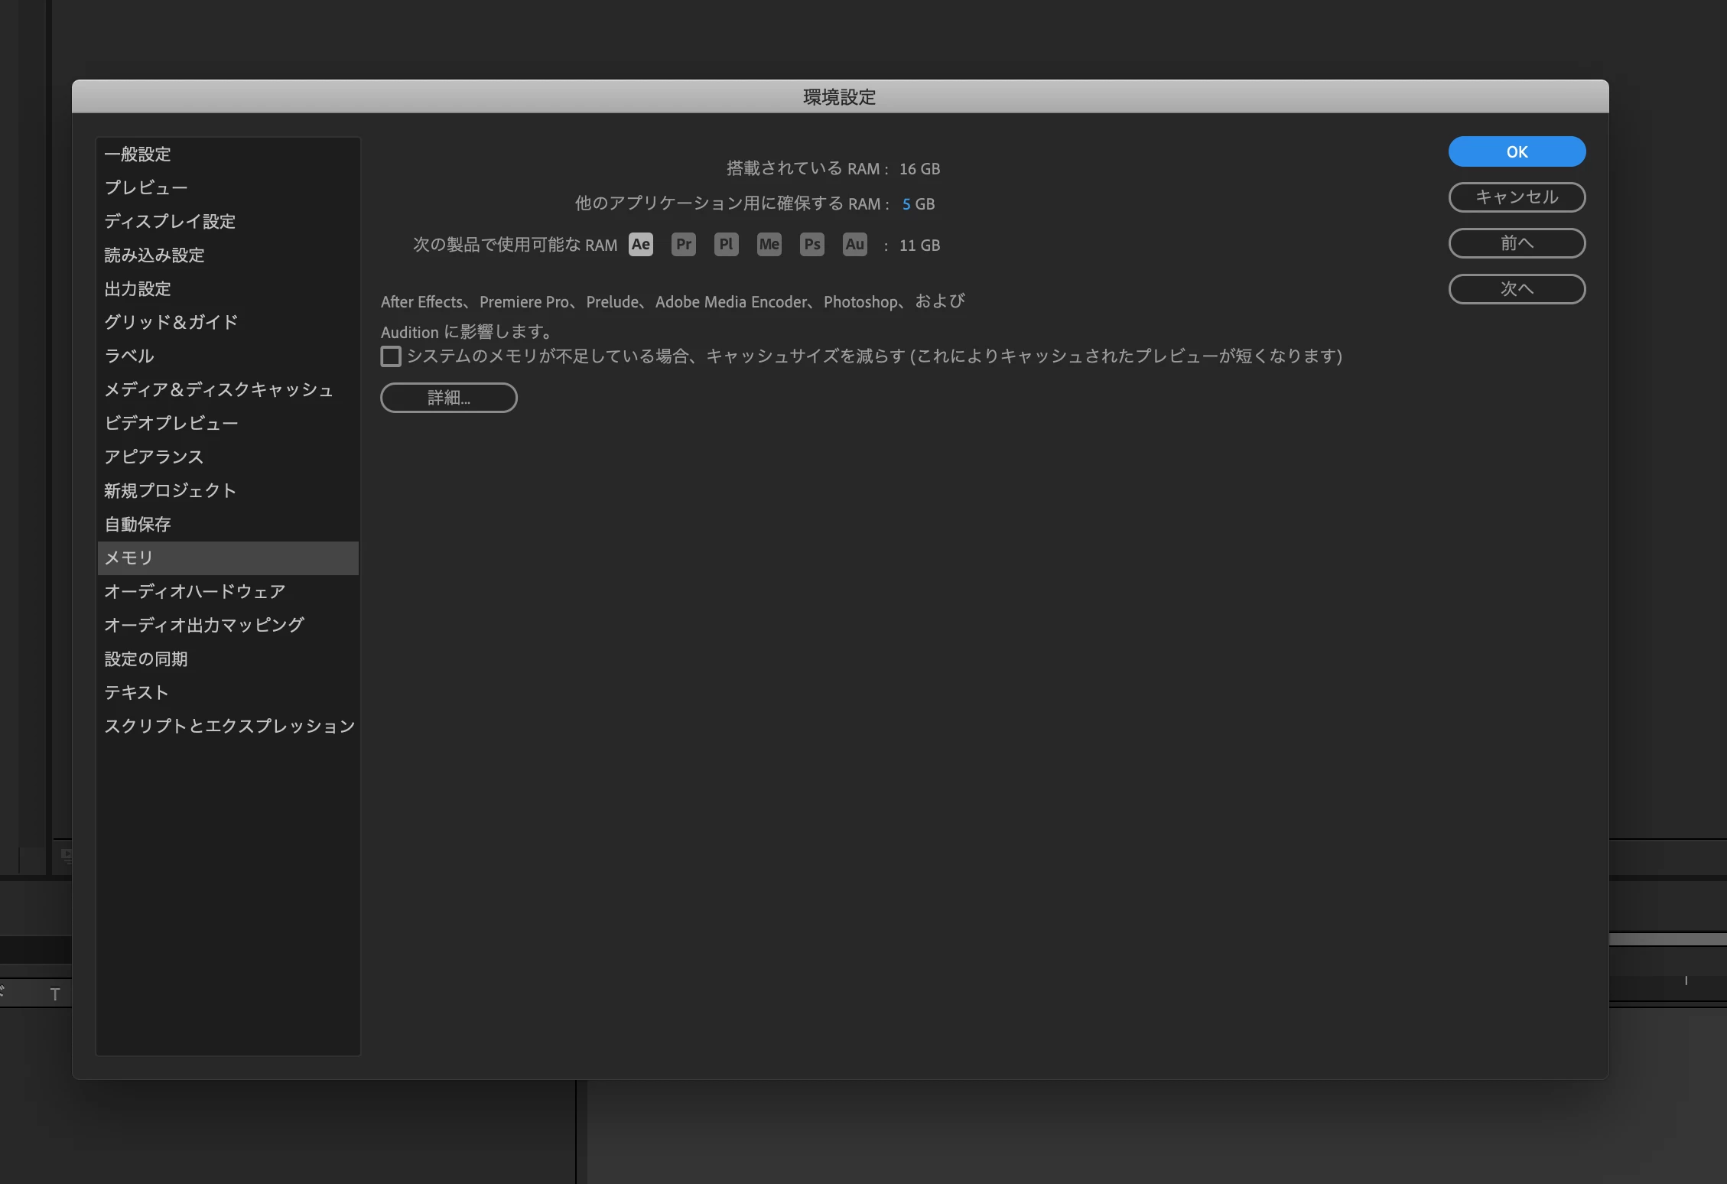Click the 5 GB reserved RAM value
This screenshot has width=1727, height=1184.
906,204
